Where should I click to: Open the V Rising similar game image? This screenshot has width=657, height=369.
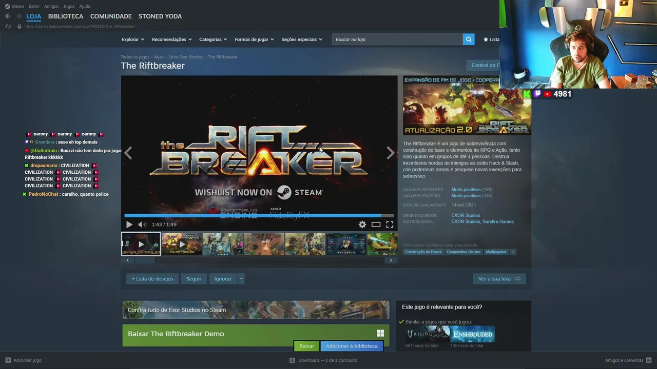click(x=427, y=334)
